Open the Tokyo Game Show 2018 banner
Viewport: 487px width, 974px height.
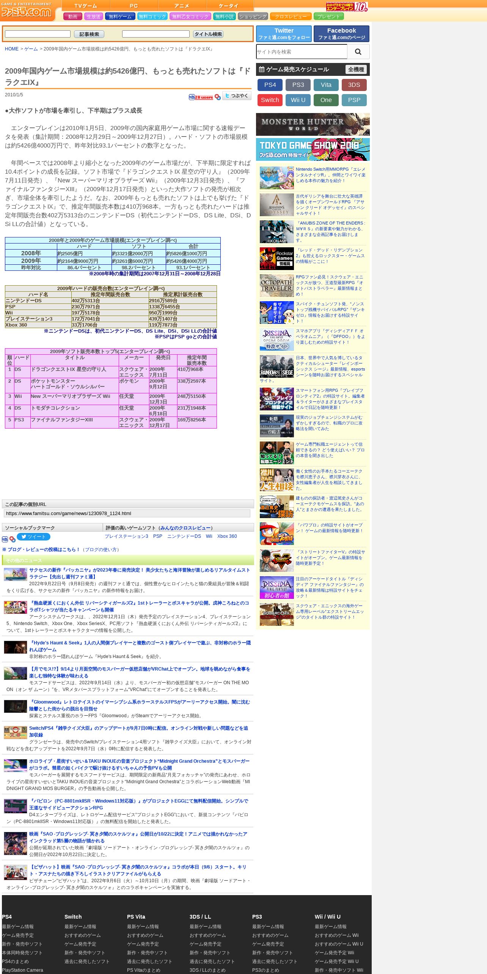pyautogui.click(x=313, y=149)
